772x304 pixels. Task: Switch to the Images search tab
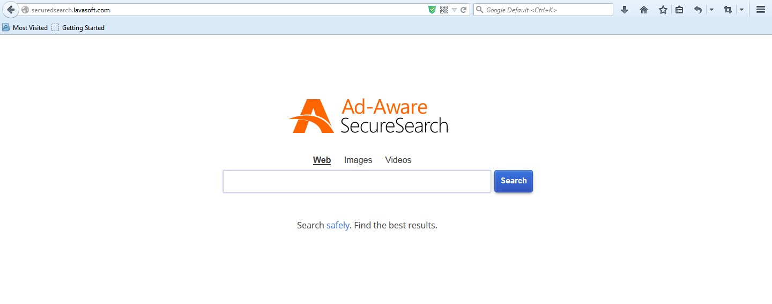point(358,160)
